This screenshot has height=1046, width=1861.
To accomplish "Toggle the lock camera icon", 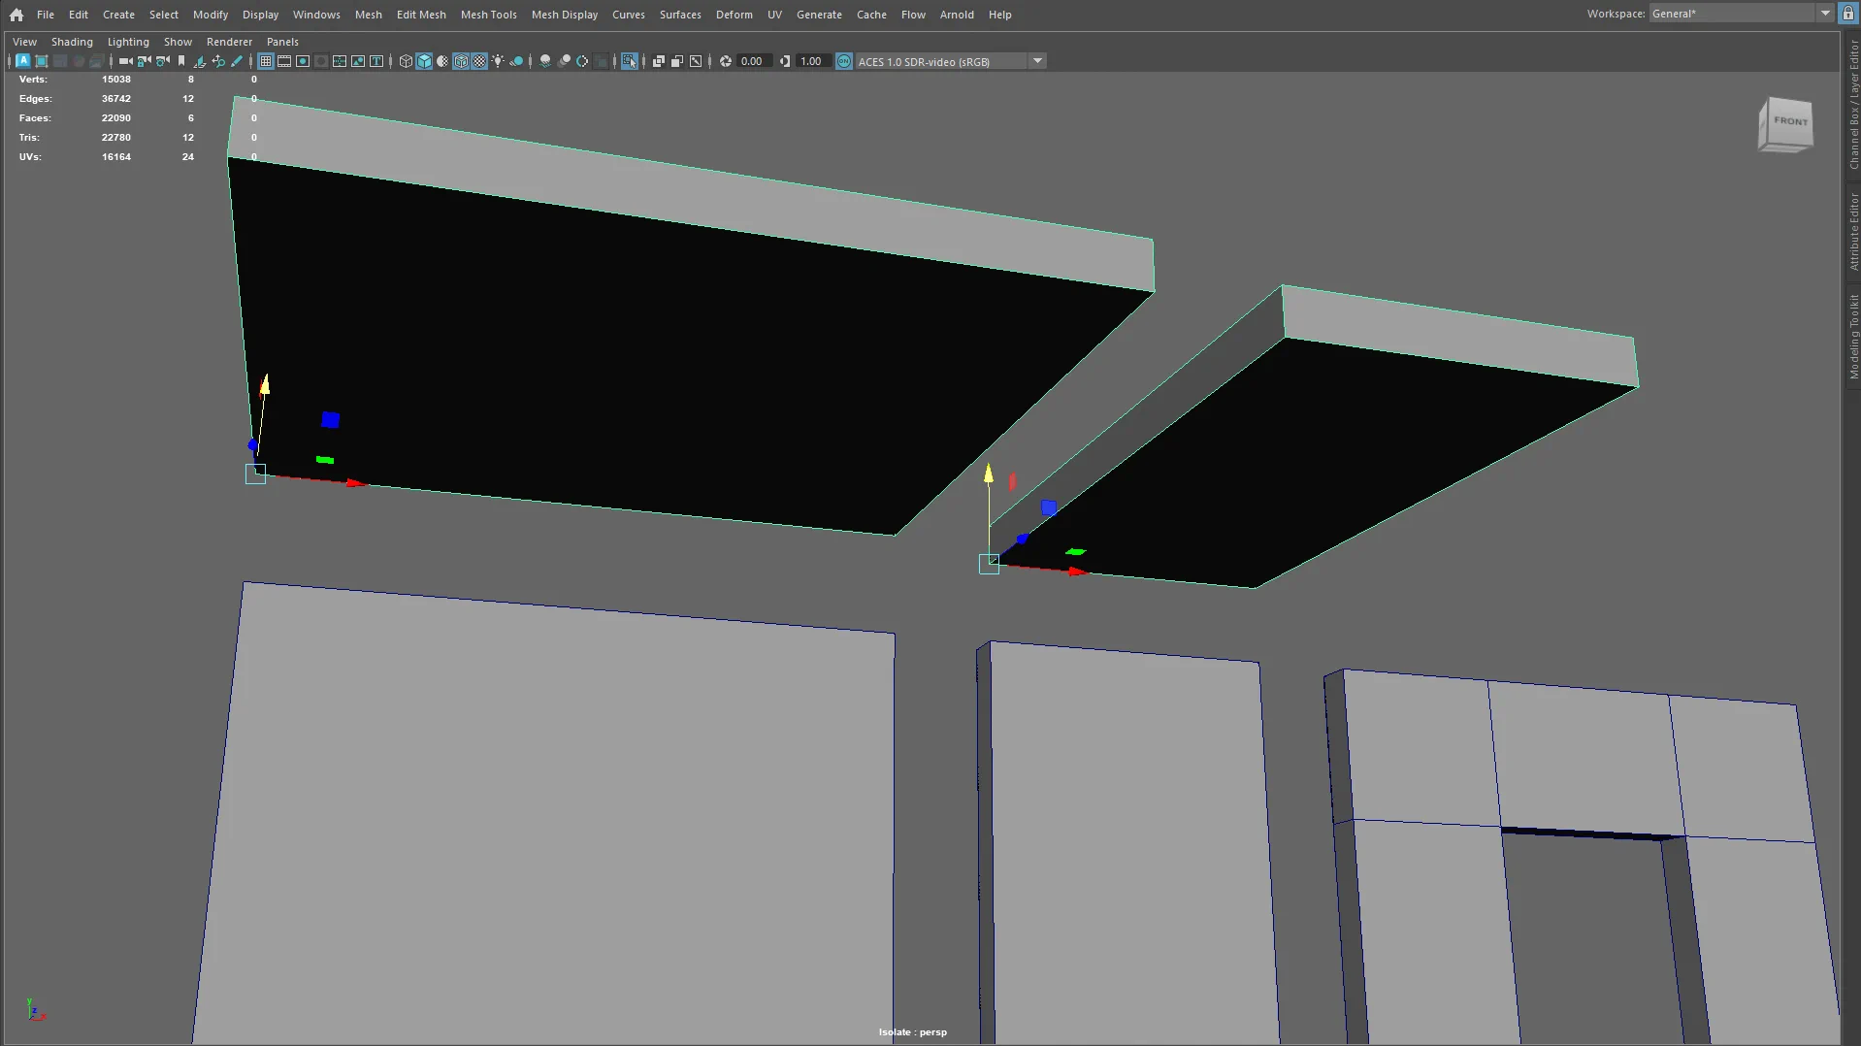I will [x=144, y=61].
